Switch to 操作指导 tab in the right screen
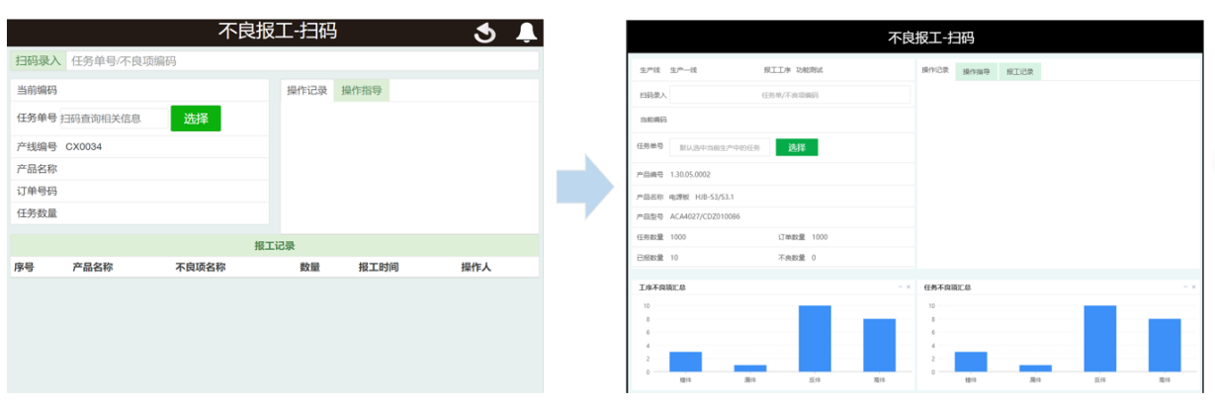 [x=977, y=72]
